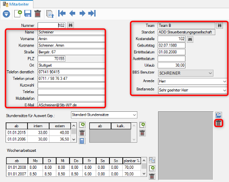This screenshot has height=182, width=229.
Task: Open the filter dropdown icon in toolbar
Action: pos(6,14)
